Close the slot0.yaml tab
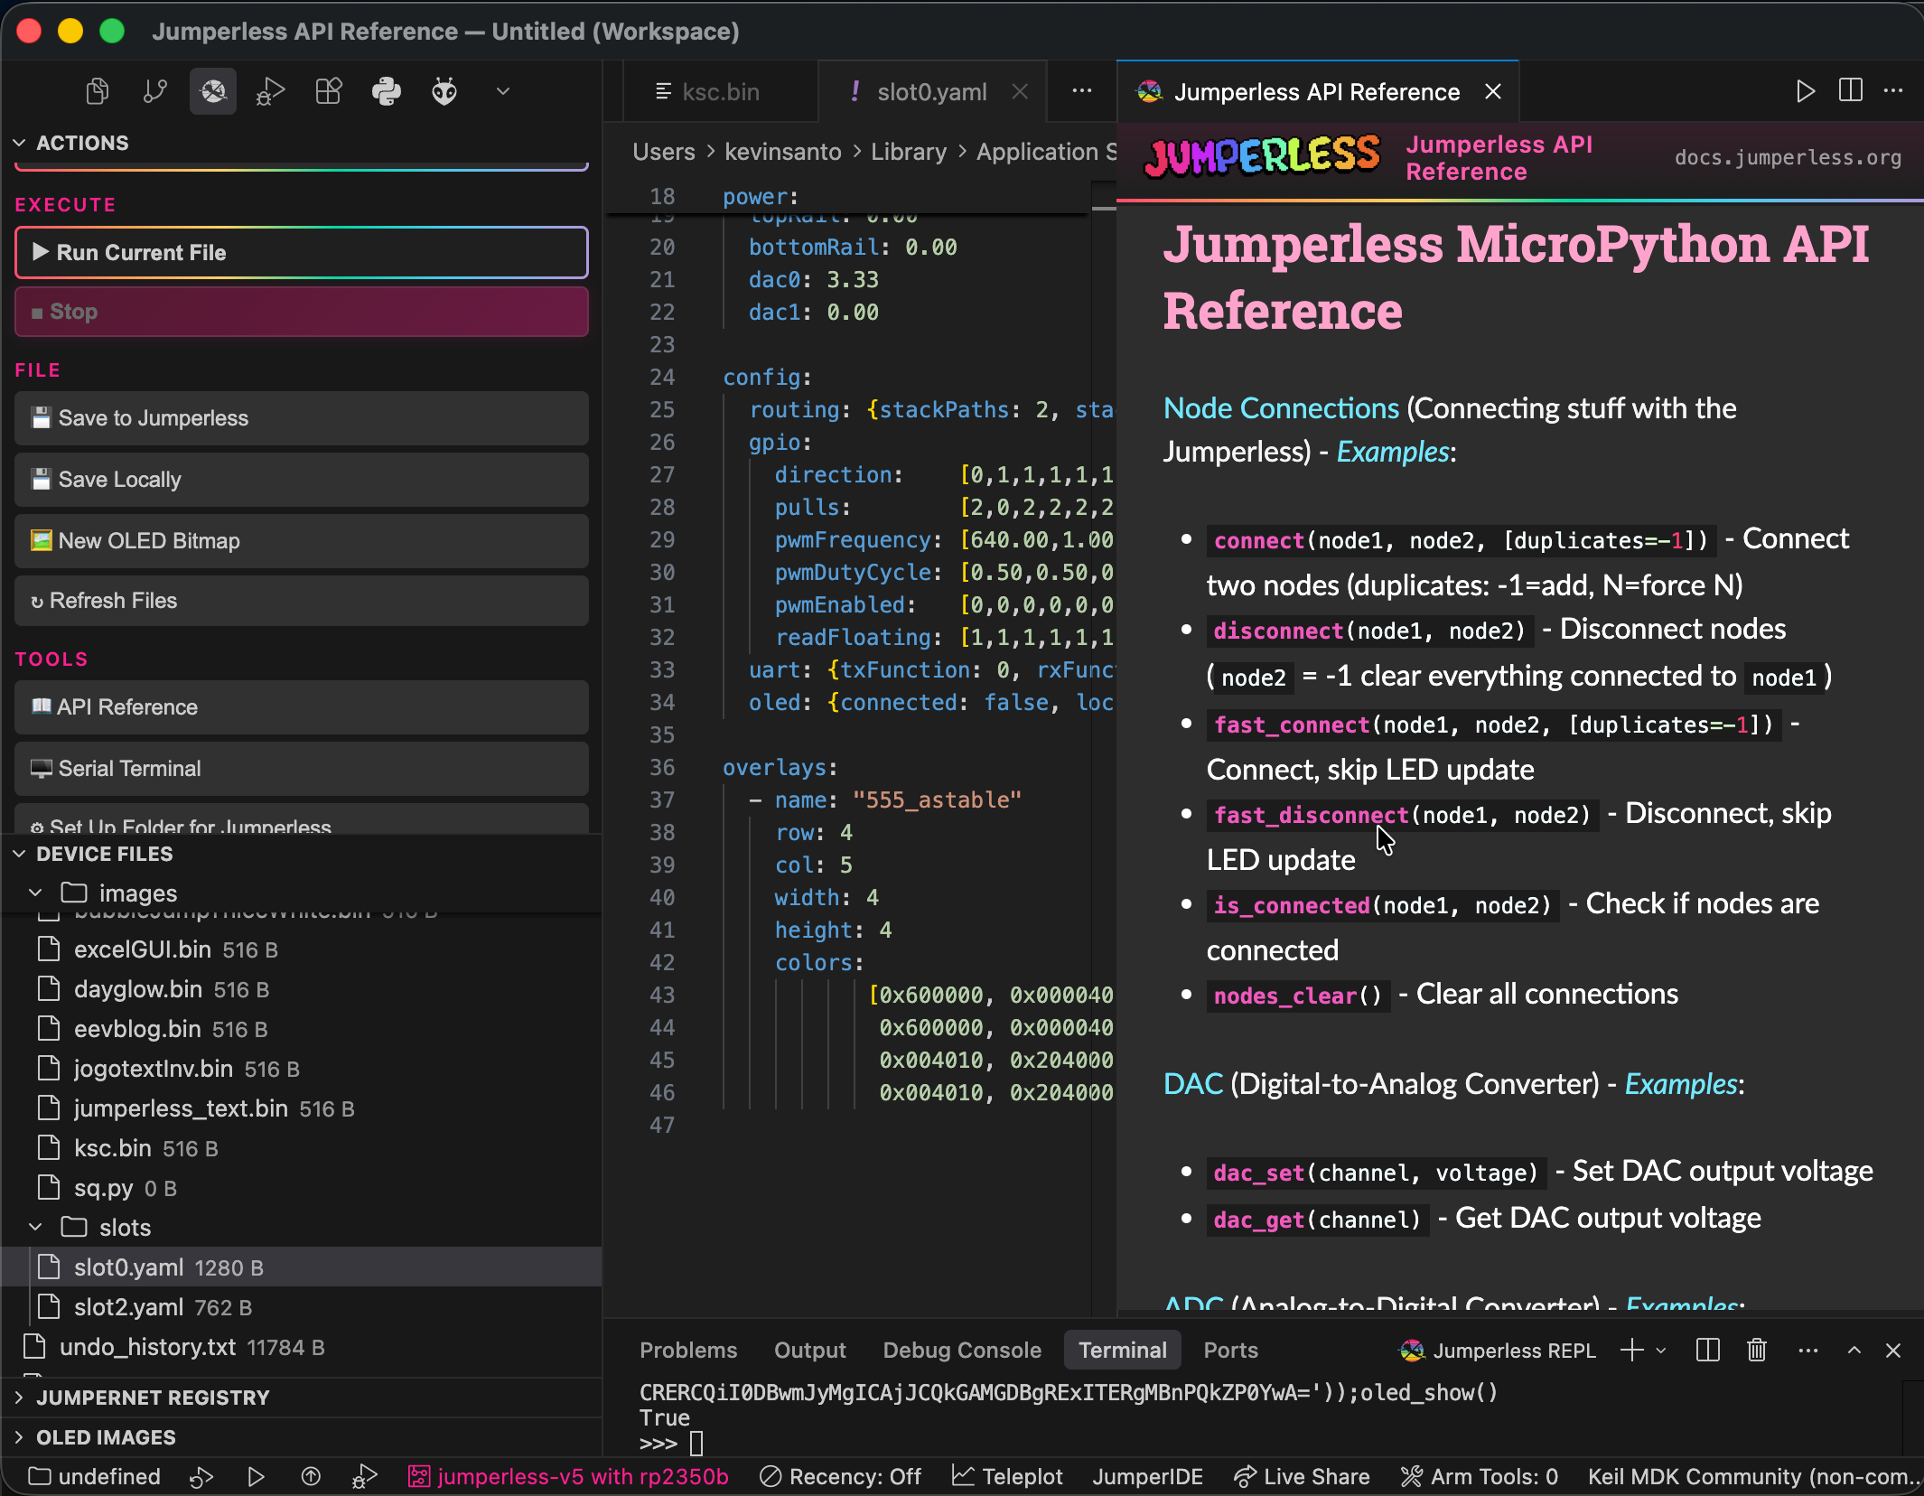Viewport: 1924px width, 1496px height. point(1020,92)
